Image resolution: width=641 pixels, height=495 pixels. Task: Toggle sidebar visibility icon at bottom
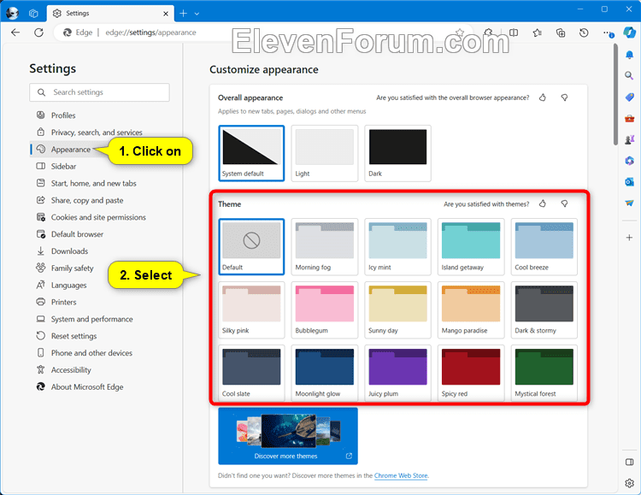pyautogui.click(x=630, y=463)
